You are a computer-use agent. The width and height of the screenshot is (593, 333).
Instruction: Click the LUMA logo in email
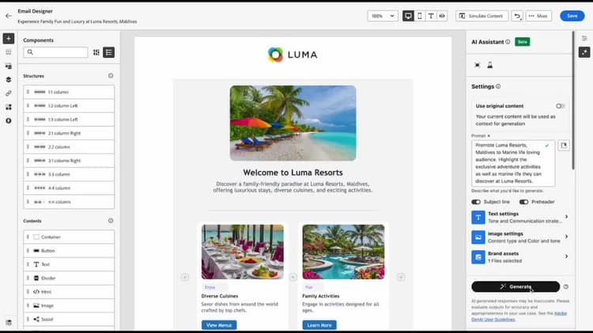pos(293,55)
